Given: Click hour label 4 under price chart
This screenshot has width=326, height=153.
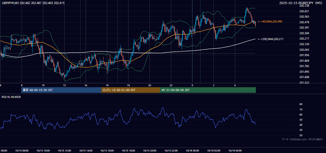Looking at the screenshot, I should (235, 85).
